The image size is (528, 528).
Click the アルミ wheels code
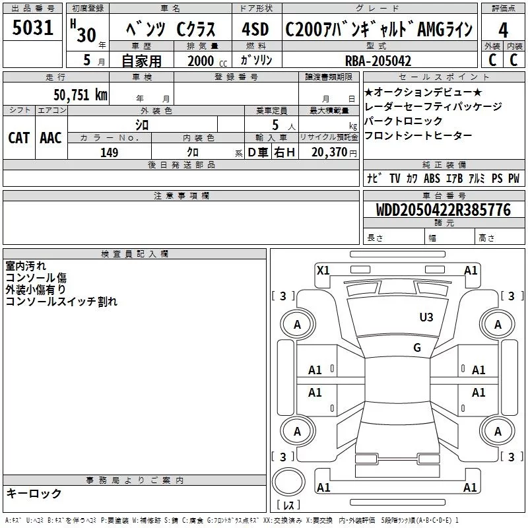(477, 178)
